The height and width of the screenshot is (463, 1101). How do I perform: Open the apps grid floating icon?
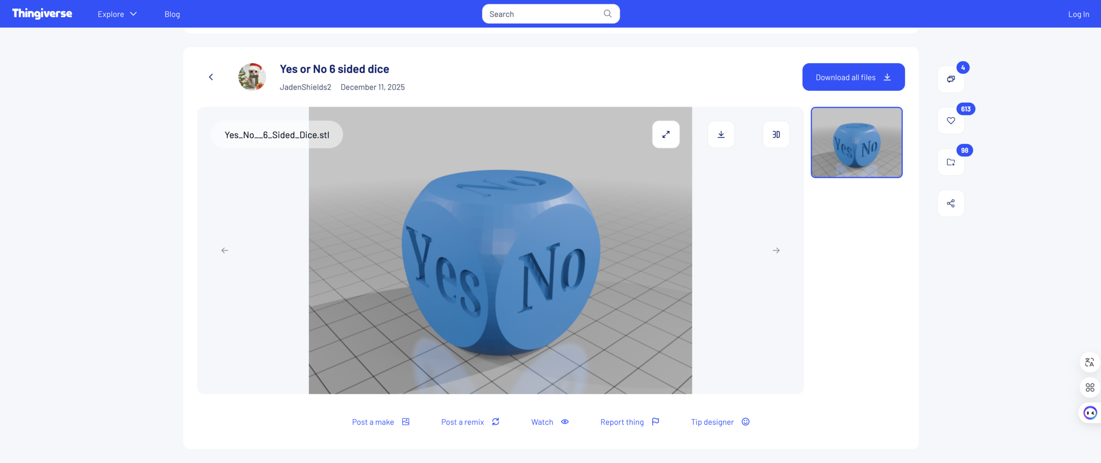tap(1089, 387)
